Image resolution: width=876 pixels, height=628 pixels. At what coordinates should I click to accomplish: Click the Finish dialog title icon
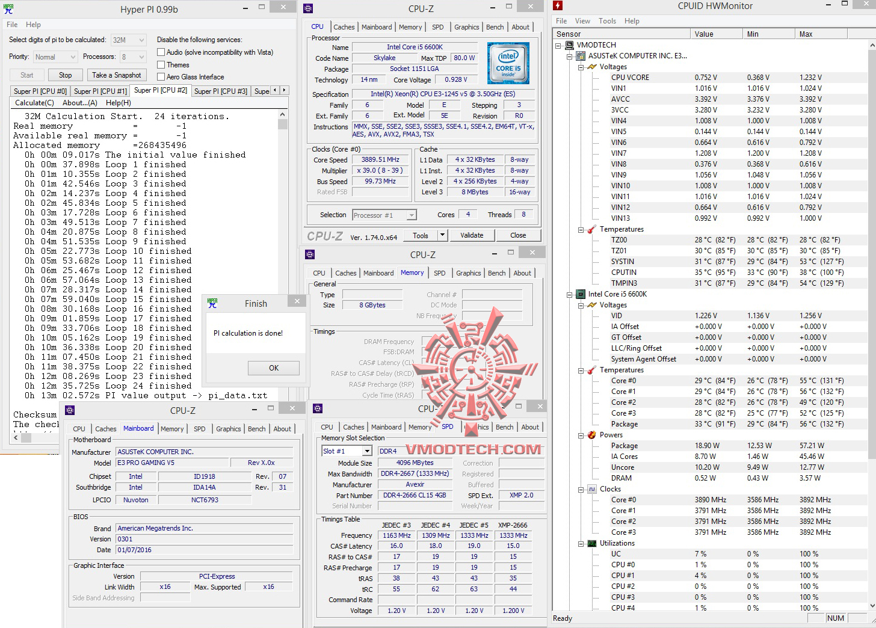[x=212, y=303]
